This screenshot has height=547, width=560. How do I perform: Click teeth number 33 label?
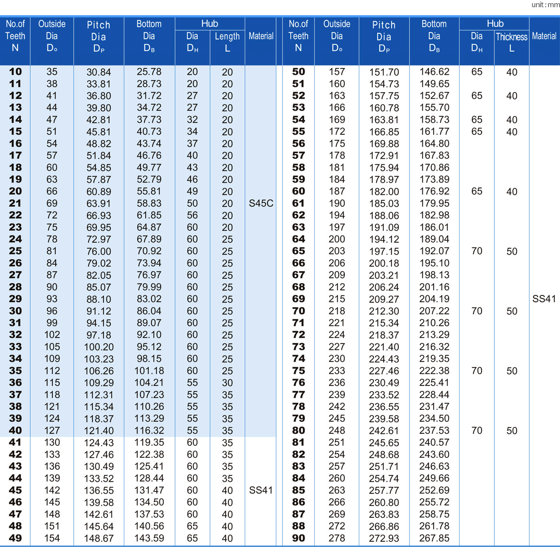pyautogui.click(x=15, y=347)
